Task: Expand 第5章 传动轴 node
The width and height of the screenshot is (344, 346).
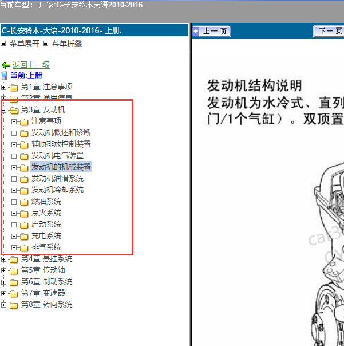Action: coord(3,270)
